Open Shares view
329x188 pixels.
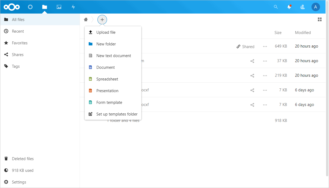40,54
